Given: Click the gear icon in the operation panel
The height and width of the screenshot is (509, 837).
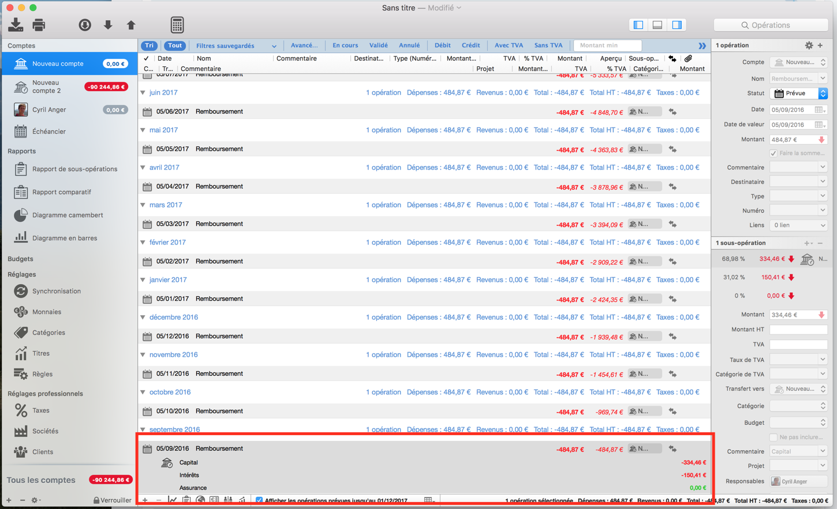Looking at the screenshot, I should pos(809,46).
